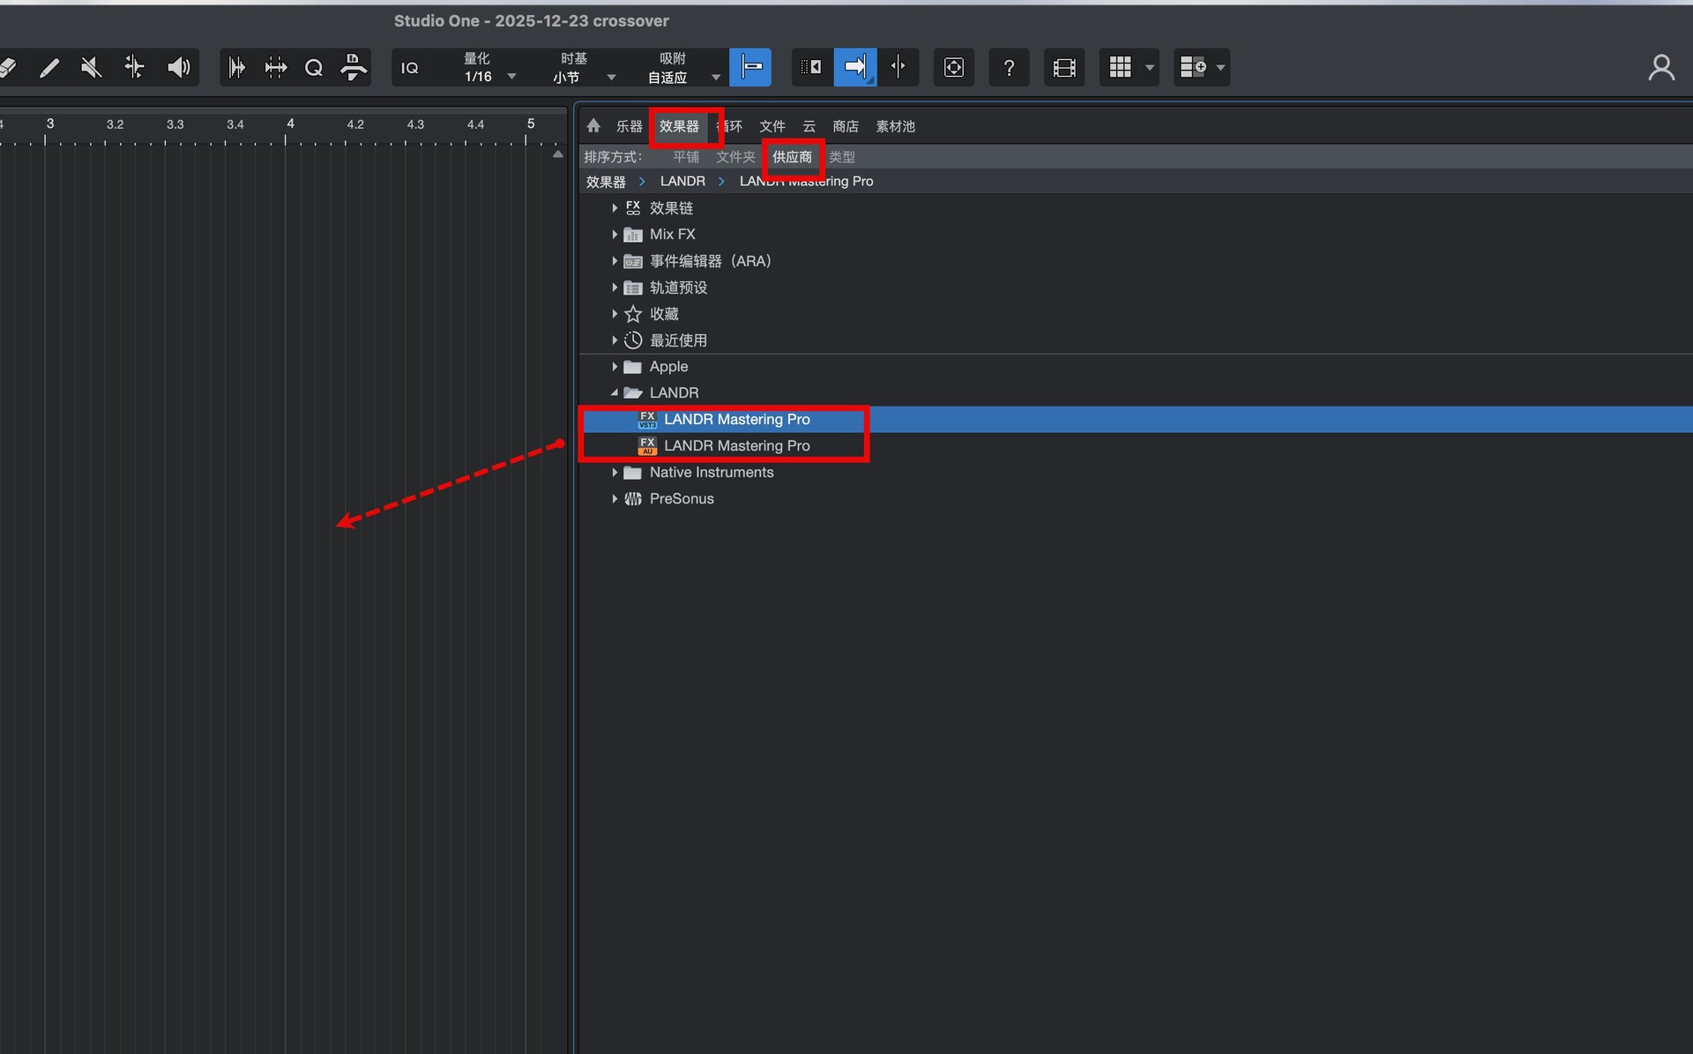Toggle autoscroll arrow button
This screenshot has width=1693, height=1054.
(x=854, y=68)
